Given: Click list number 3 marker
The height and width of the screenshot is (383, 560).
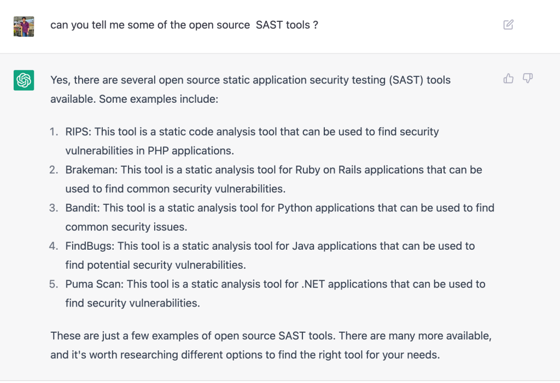Looking at the screenshot, I should coord(54,208).
